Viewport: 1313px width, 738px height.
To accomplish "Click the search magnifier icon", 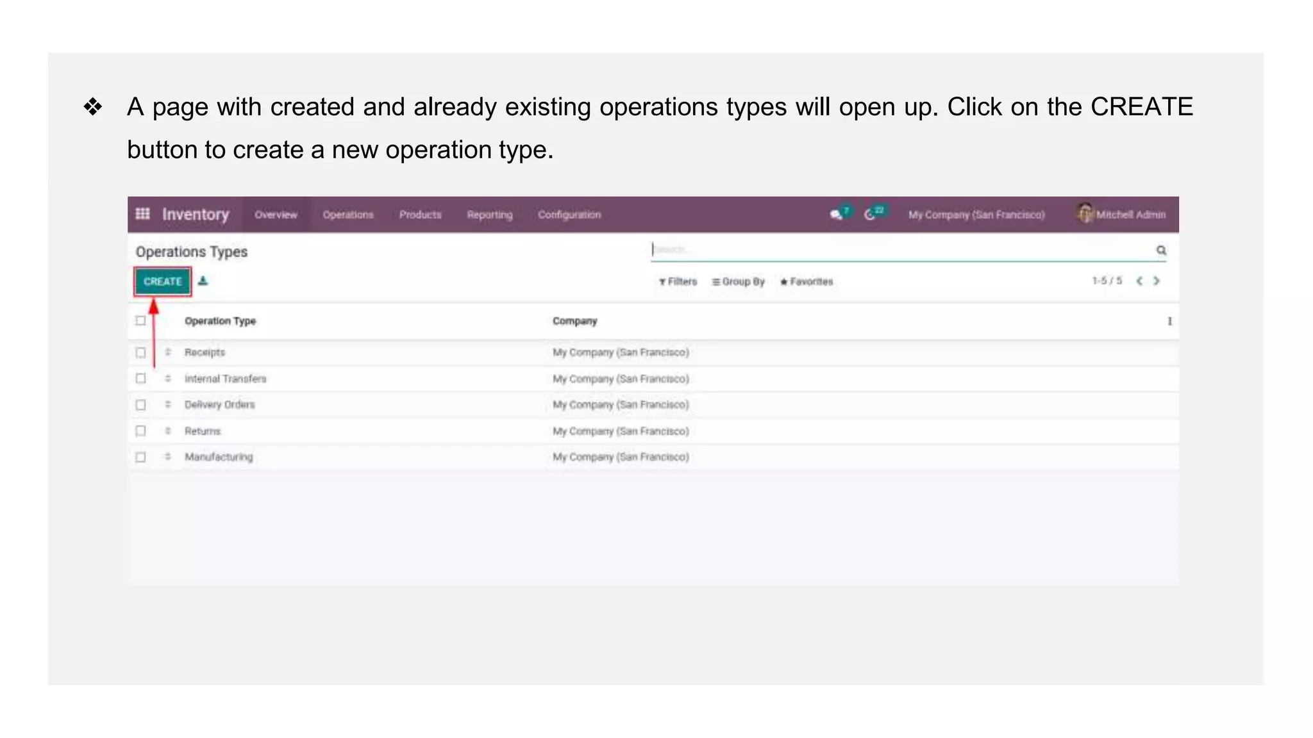I will 1161,250.
